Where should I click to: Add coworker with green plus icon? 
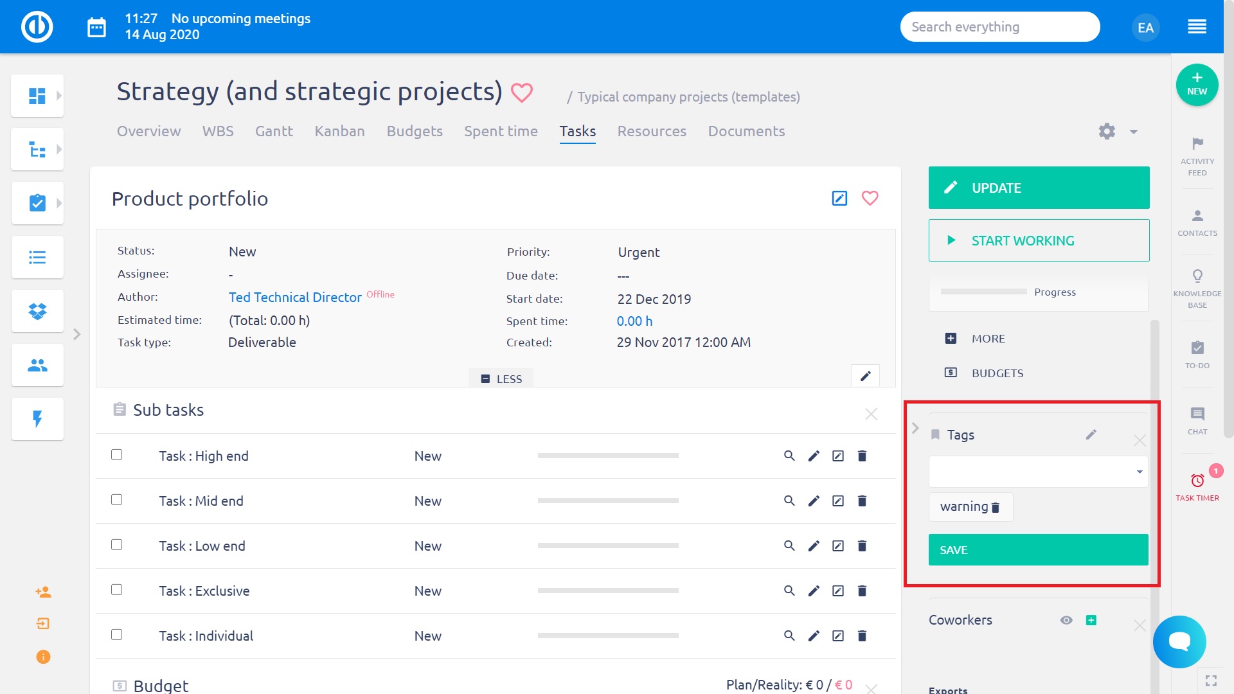pos(1091,620)
